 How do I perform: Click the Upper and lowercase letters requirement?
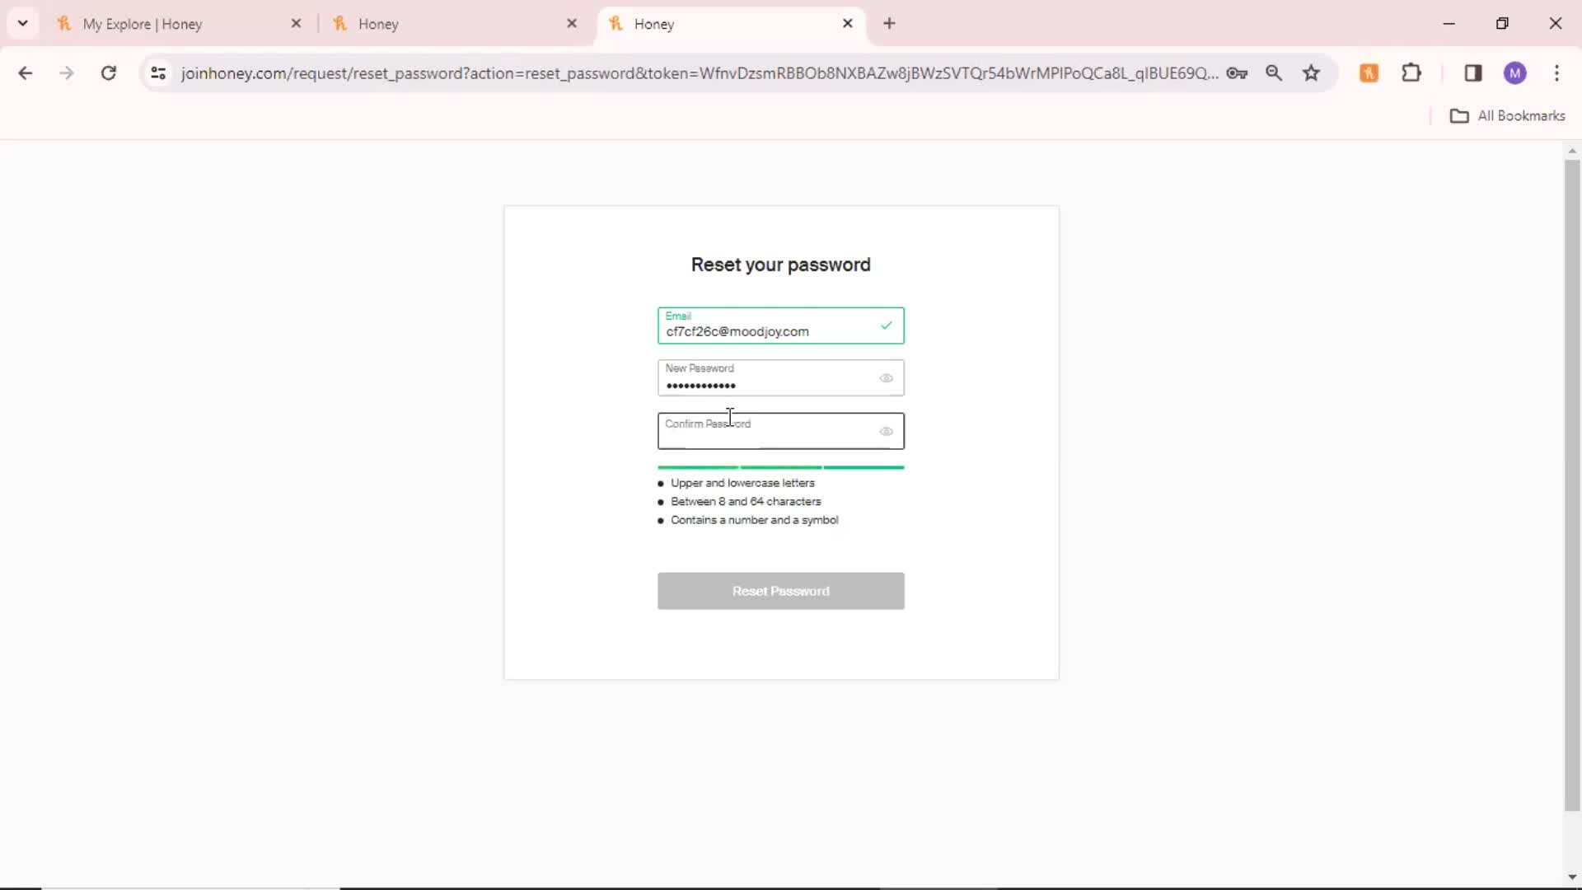[742, 483]
